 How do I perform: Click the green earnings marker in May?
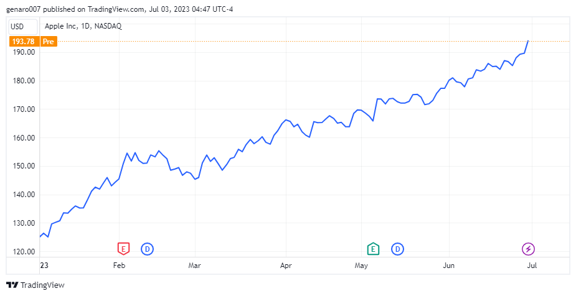pyautogui.click(x=373, y=249)
